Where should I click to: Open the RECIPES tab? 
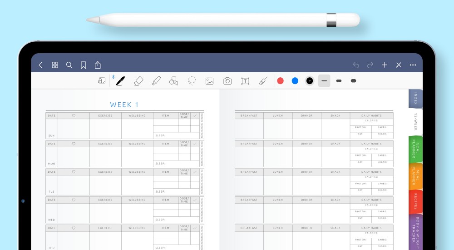coord(415,201)
